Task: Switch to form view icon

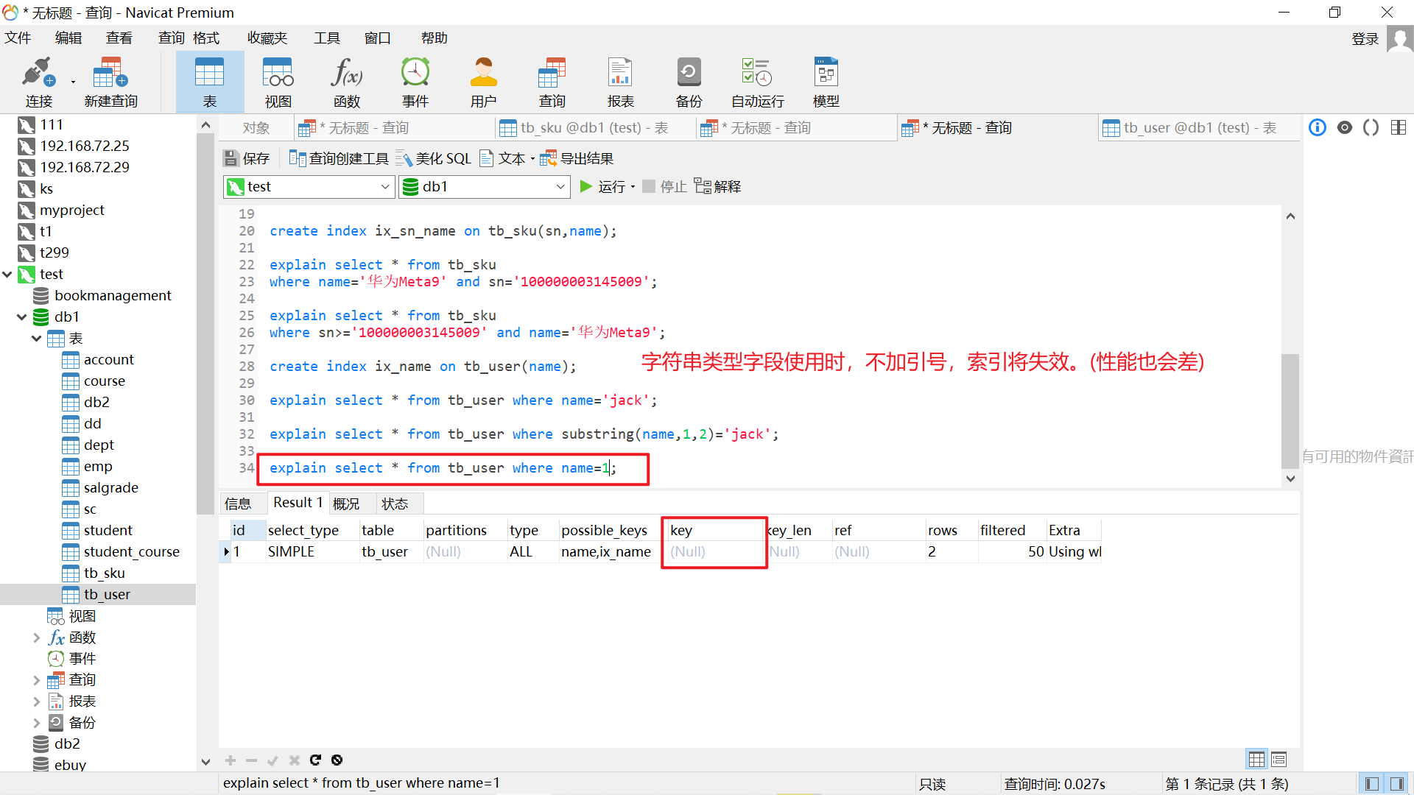Action: point(1278,759)
